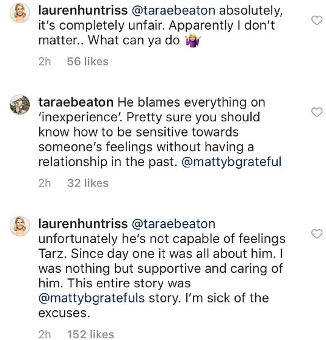This screenshot has width=326, height=340.
Task: View the 152 likes list
Action: (91, 334)
